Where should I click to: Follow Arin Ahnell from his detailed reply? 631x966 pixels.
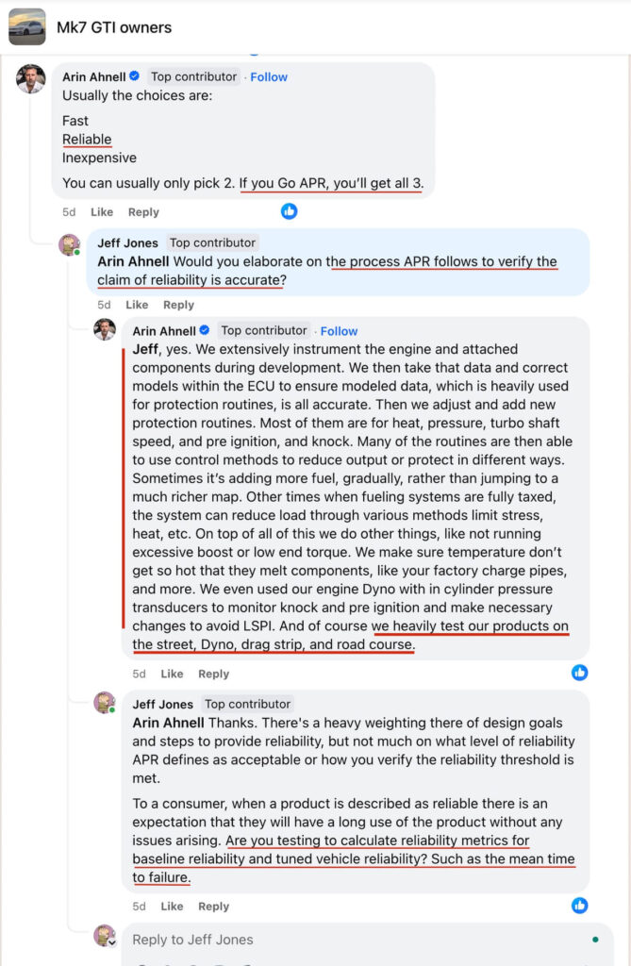[x=339, y=330]
